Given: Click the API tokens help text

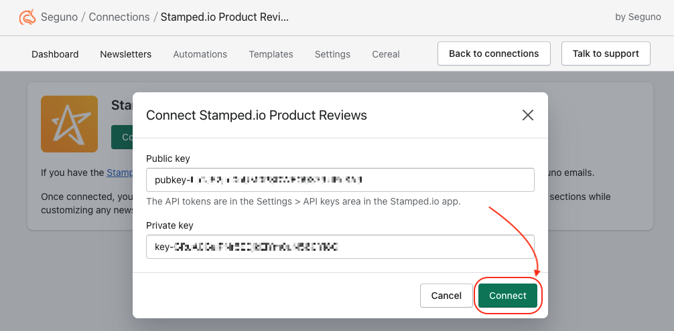Looking at the screenshot, I should pos(304,201).
